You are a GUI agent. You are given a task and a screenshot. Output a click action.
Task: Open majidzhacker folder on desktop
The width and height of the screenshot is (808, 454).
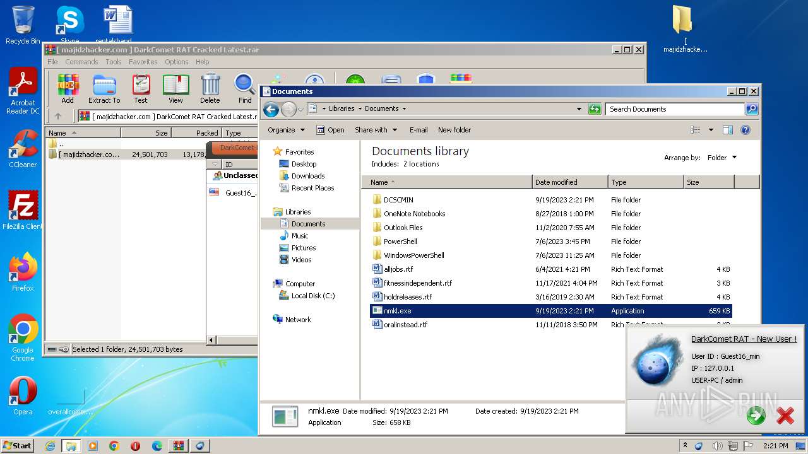tap(685, 29)
